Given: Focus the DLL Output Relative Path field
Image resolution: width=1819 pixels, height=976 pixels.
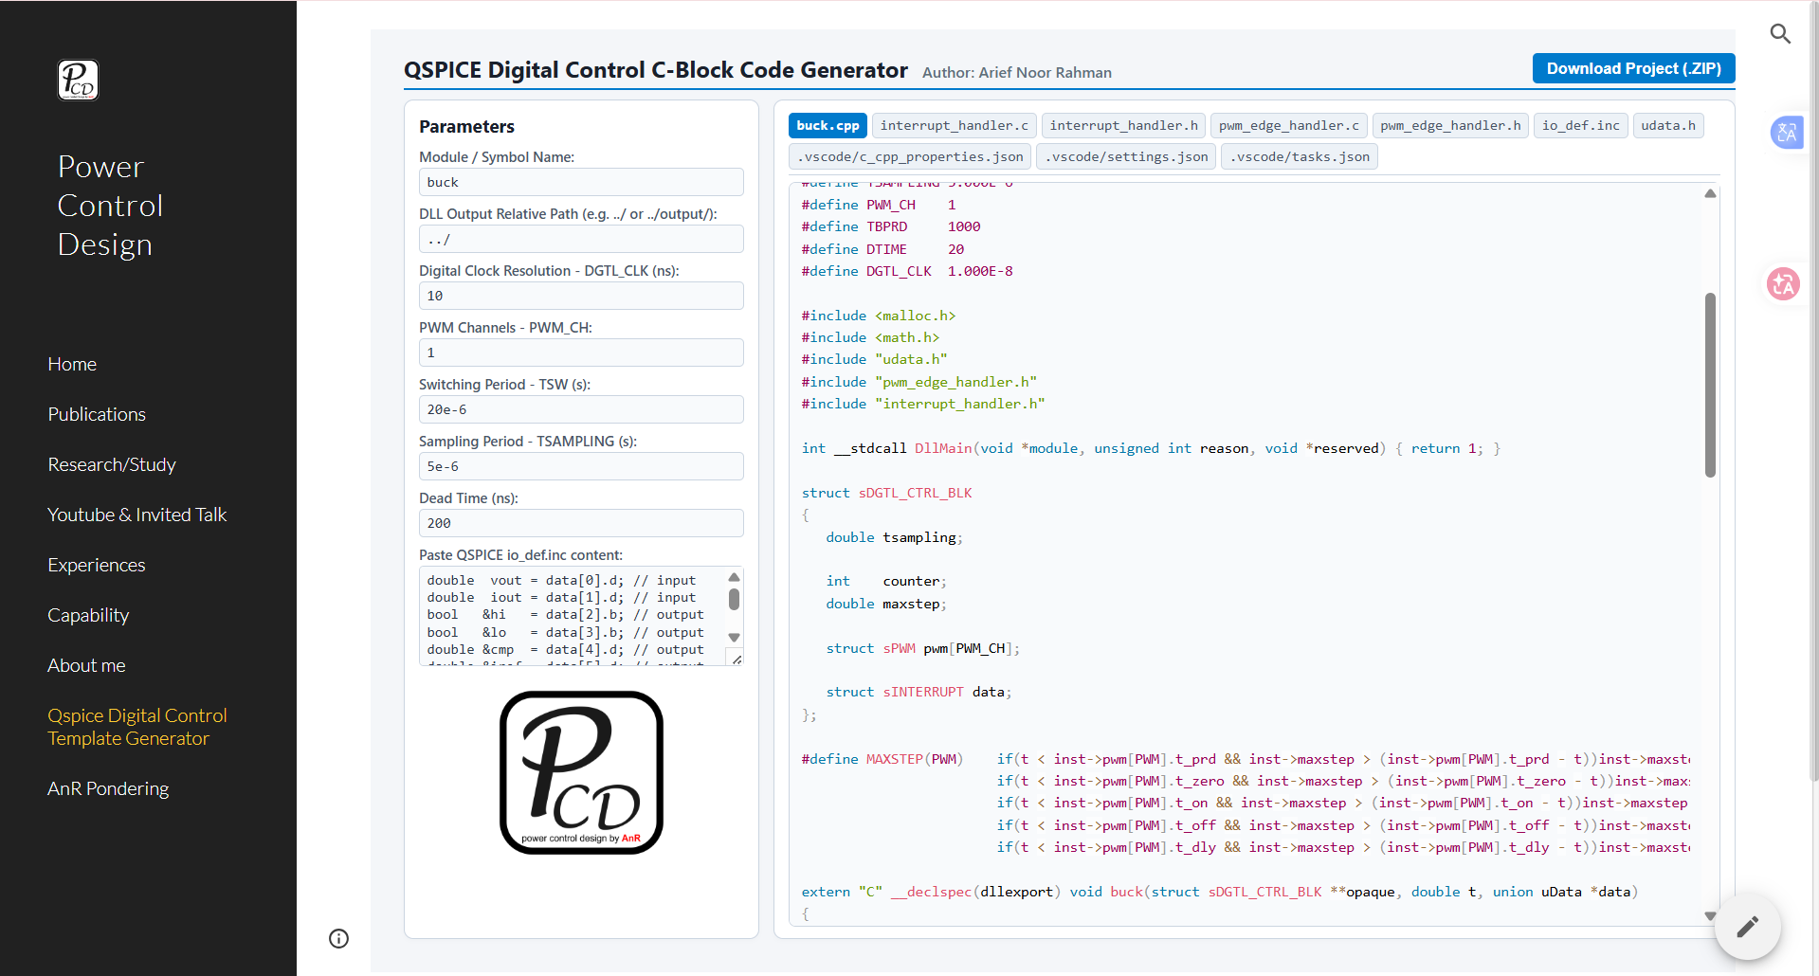Looking at the screenshot, I should [581, 239].
